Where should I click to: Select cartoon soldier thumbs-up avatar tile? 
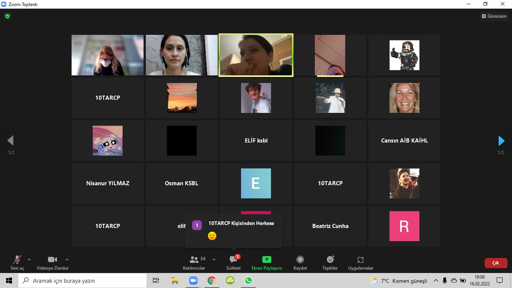tap(404, 55)
